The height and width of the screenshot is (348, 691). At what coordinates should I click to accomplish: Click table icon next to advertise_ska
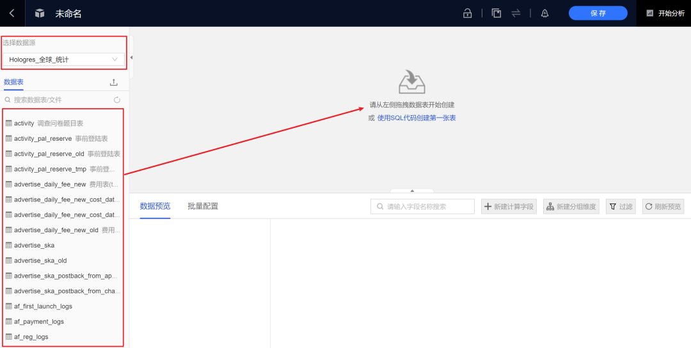point(9,246)
